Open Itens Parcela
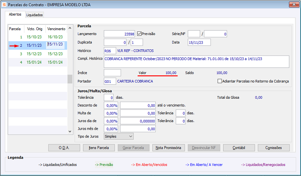Screen dimensions: 301x176 click(x=99, y=148)
